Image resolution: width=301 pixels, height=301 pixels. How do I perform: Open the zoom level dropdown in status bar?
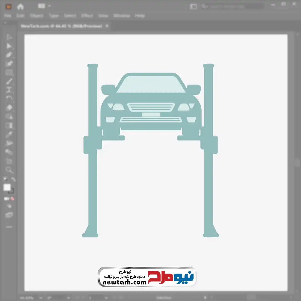click(33, 298)
